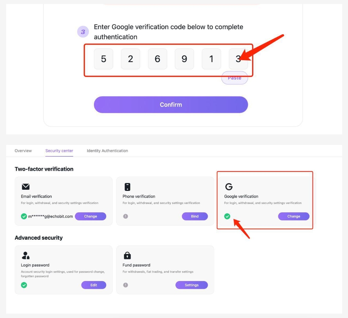Click the Login password user-lock icon
The height and width of the screenshot is (318, 348).
[x=26, y=255]
